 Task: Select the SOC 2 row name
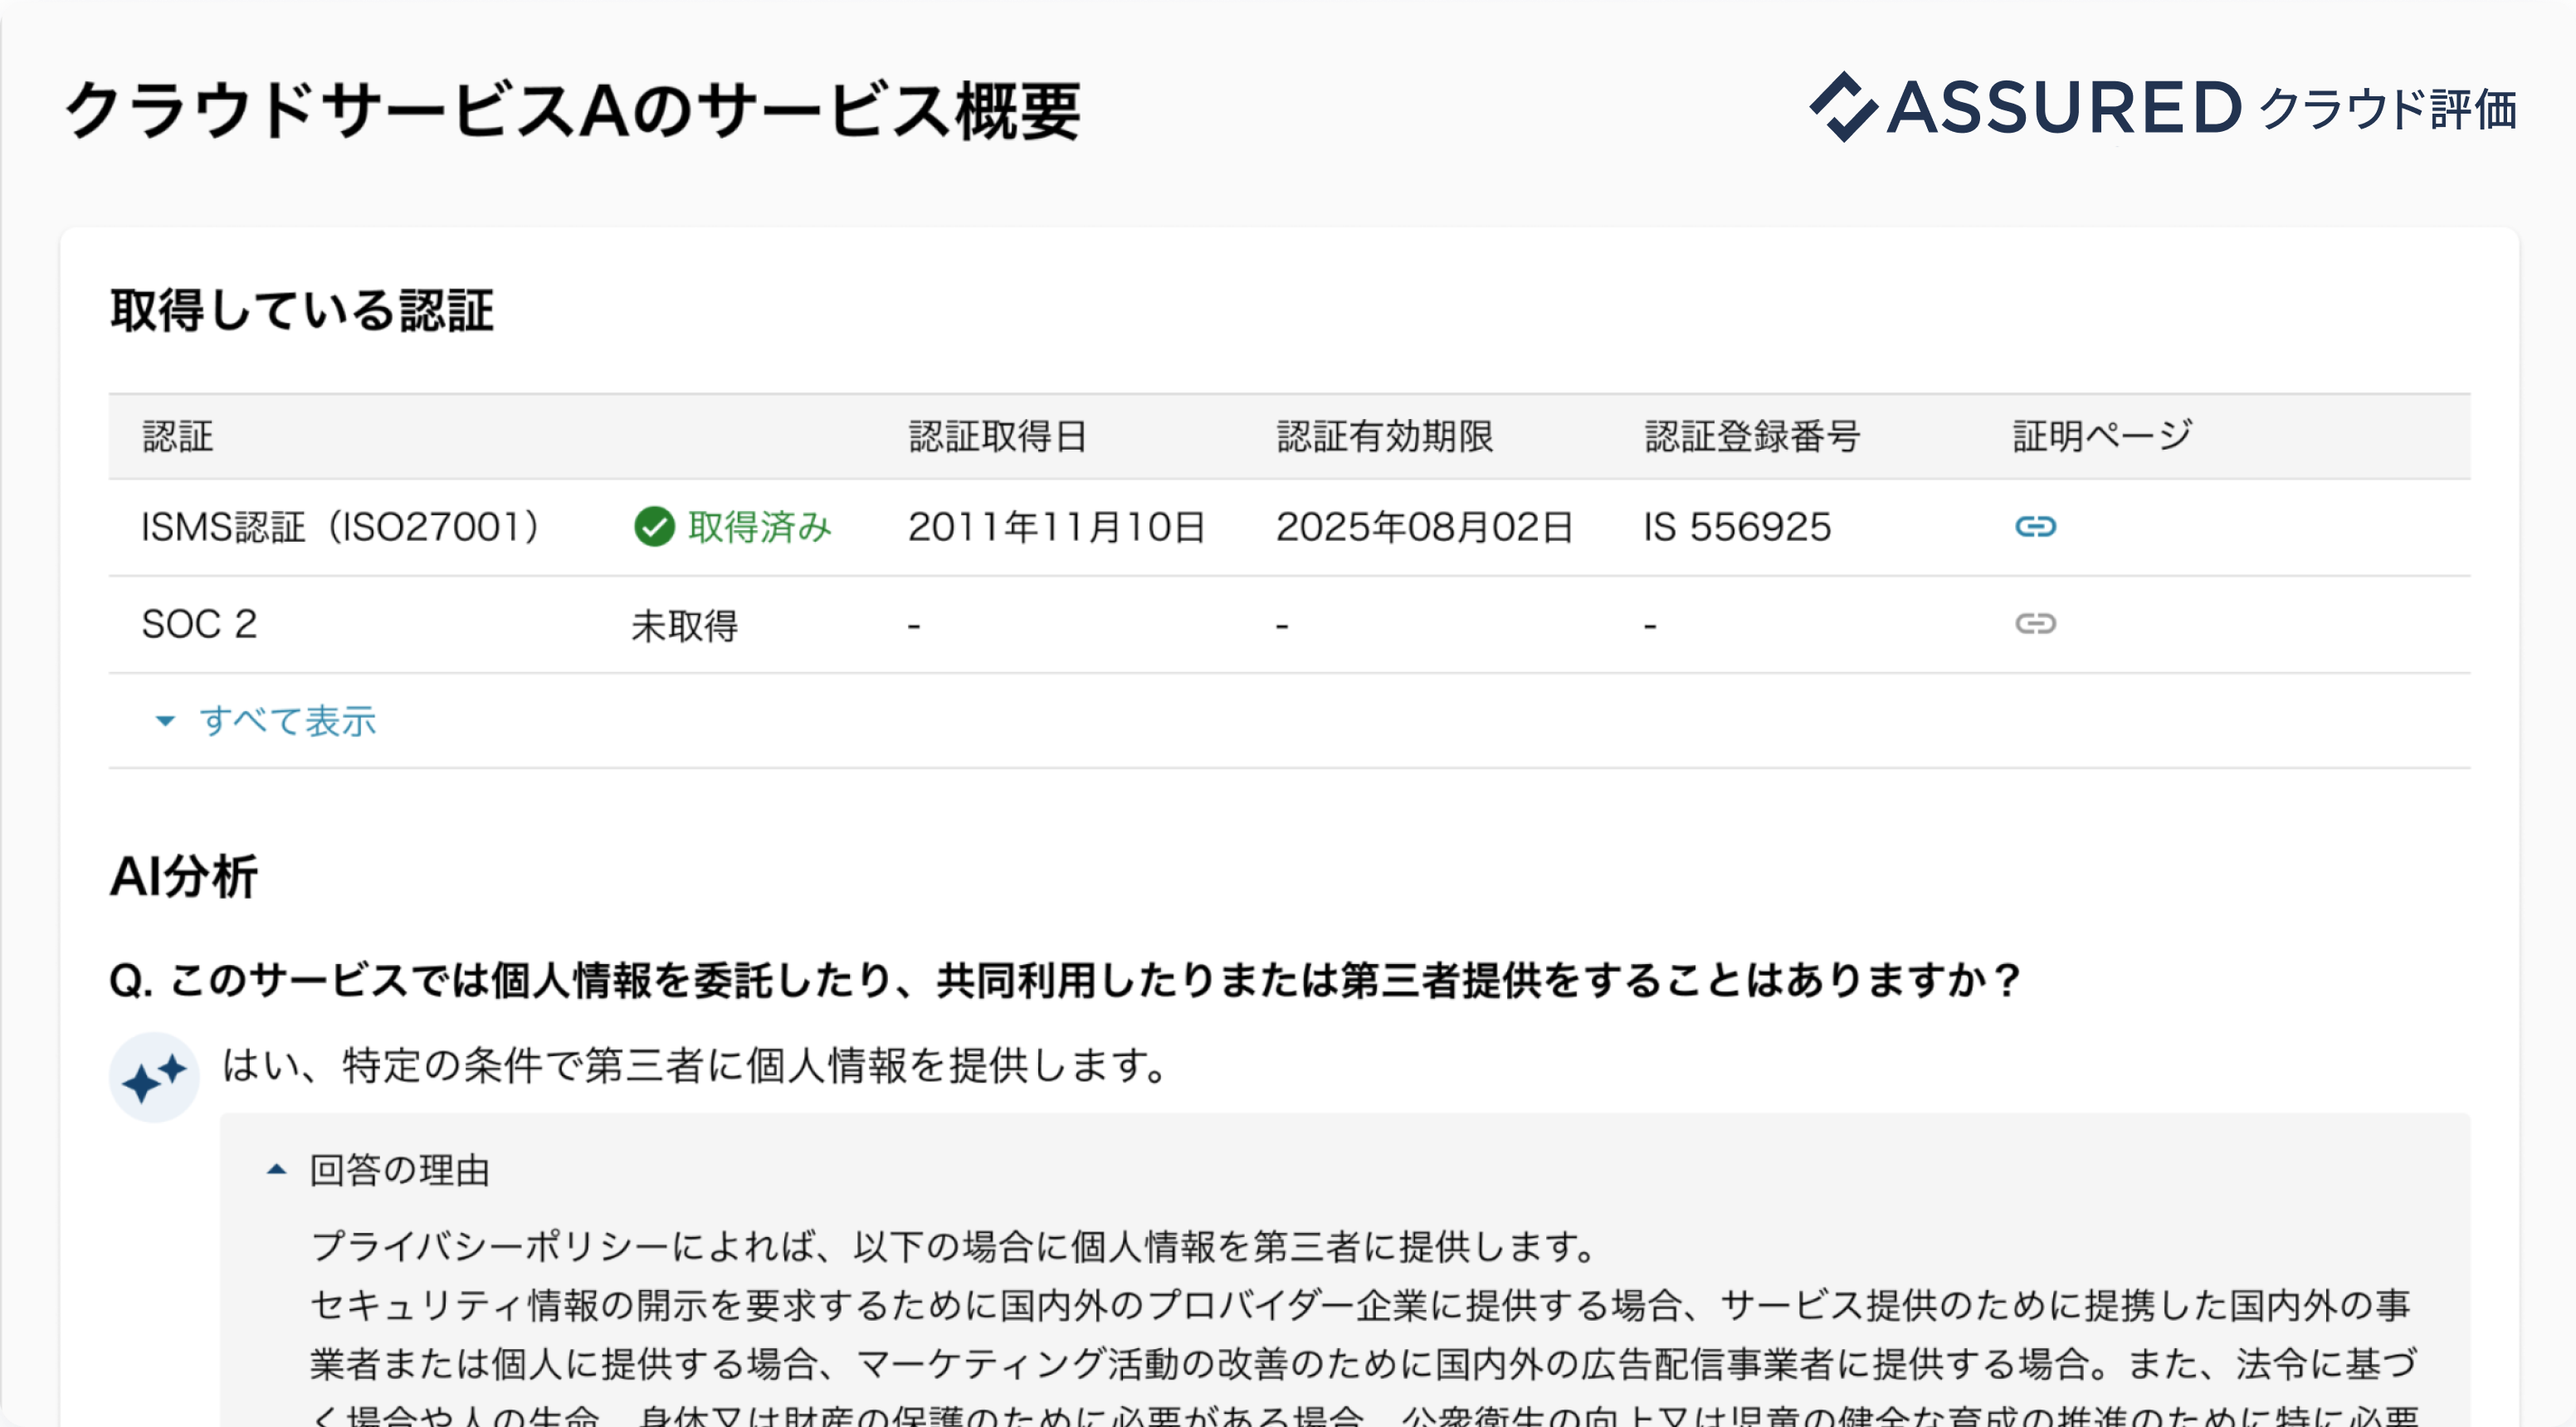199,624
